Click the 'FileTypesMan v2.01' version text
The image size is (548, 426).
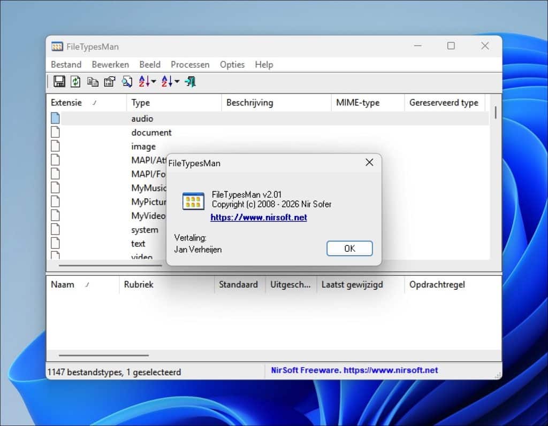point(246,195)
